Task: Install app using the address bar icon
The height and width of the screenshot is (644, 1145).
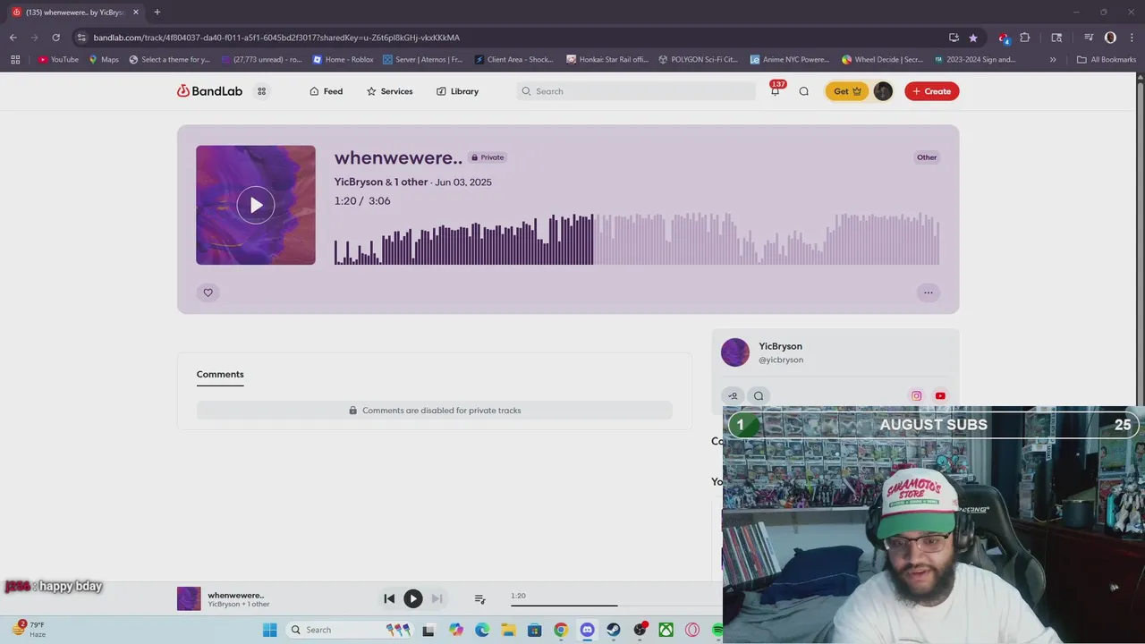Action: tap(954, 38)
